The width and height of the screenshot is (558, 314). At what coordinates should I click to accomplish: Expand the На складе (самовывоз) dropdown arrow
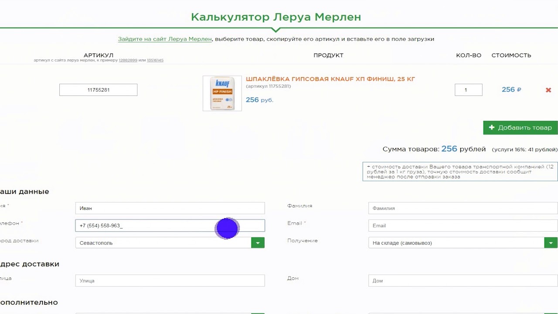(551, 242)
